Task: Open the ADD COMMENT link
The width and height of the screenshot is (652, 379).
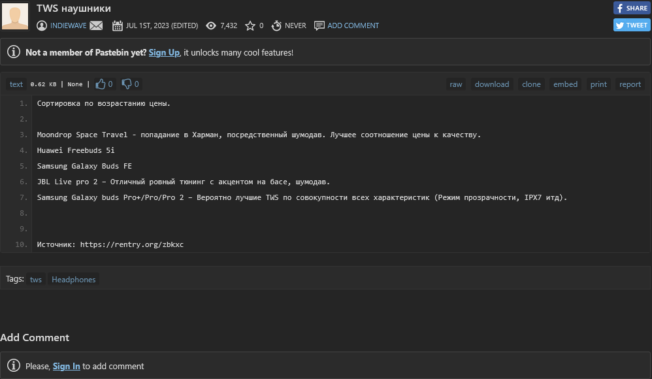Action: click(353, 25)
